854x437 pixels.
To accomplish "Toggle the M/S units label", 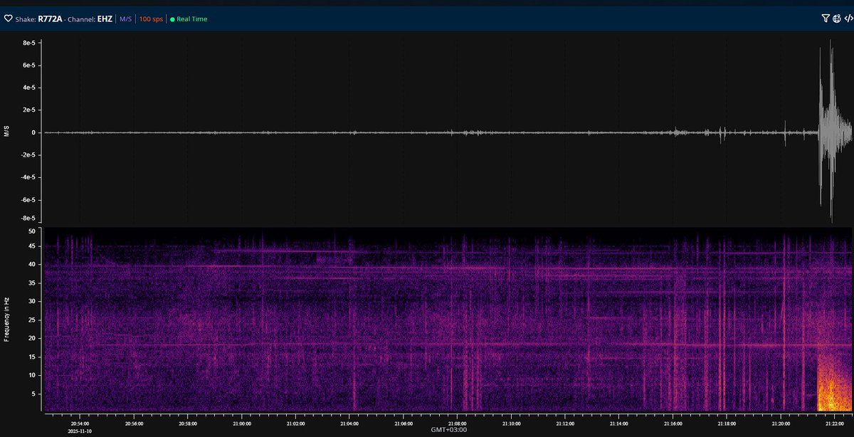I will pos(125,19).
